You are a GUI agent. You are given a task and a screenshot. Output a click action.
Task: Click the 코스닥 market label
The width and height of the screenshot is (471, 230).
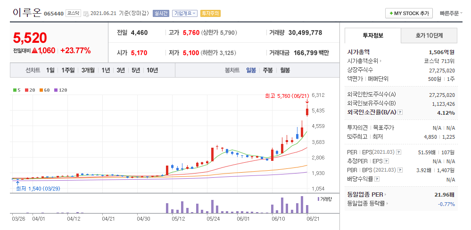coord(73,14)
